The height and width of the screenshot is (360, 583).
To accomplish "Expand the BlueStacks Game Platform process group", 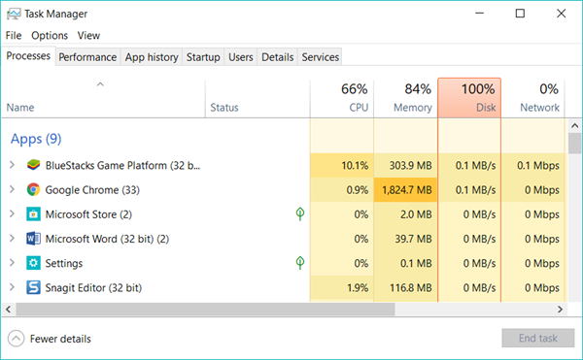I will [x=12, y=165].
